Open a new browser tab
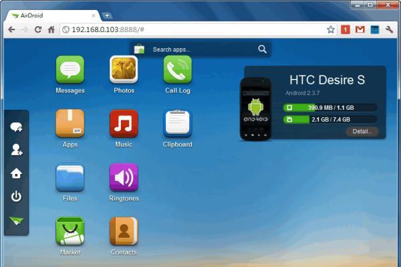The width and height of the screenshot is (401, 267). pyautogui.click(x=107, y=15)
